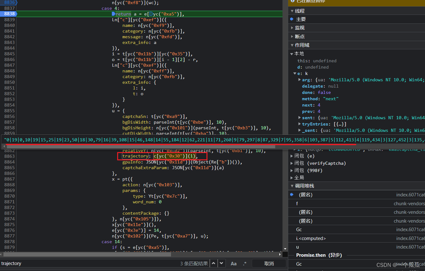Jump to next search match arrow
This screenshot has width=425, height=271.
point(222,263)
